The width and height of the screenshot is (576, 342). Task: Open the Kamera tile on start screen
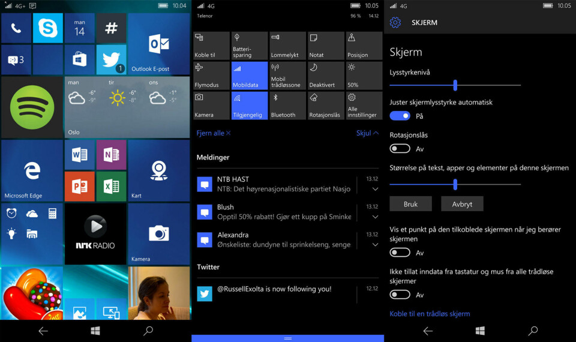point(158,234)
